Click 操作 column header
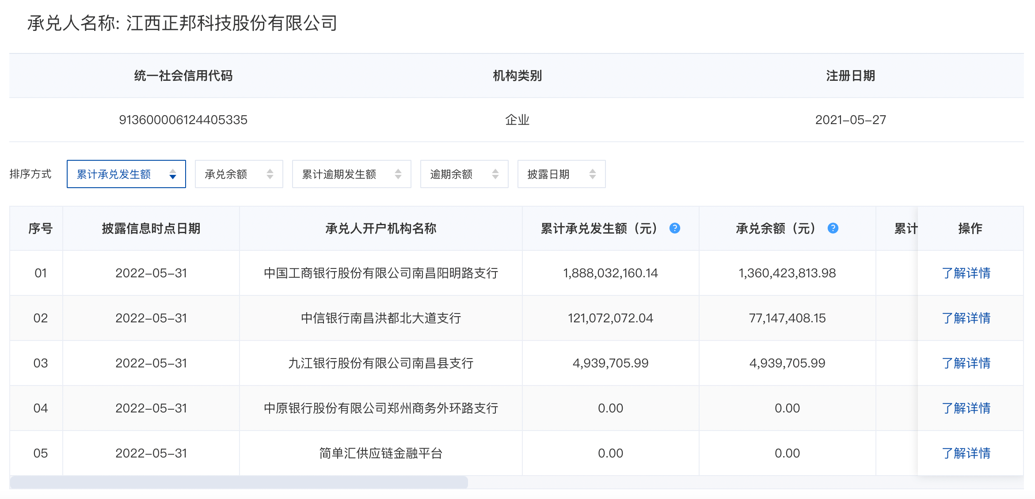The width and height of the screenshot is (1035, 499). pos(970,228)
